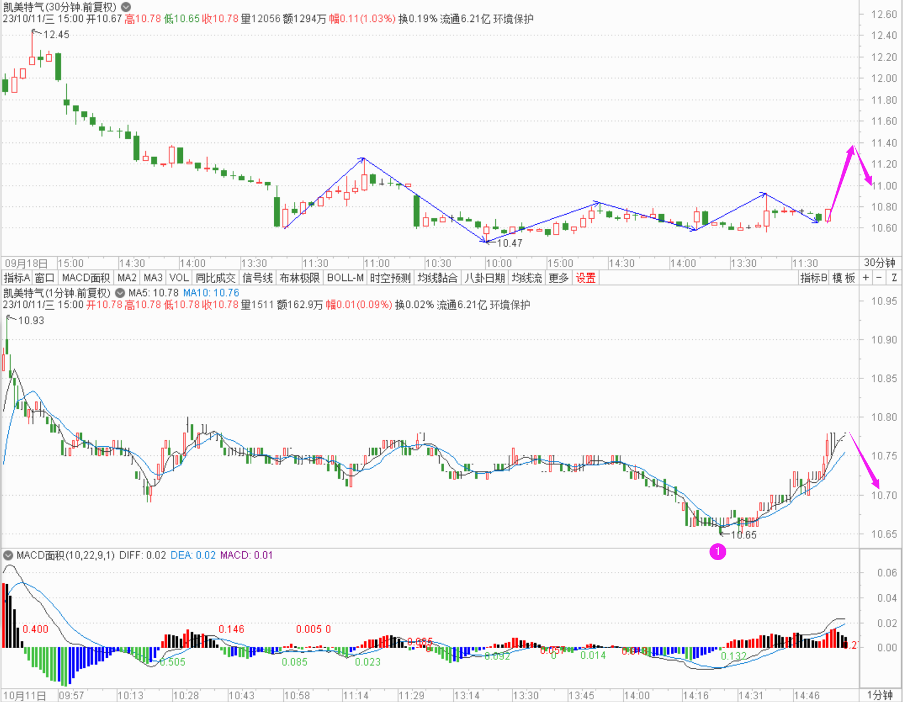Click the Z icon in indicator bar

[893, 278]
